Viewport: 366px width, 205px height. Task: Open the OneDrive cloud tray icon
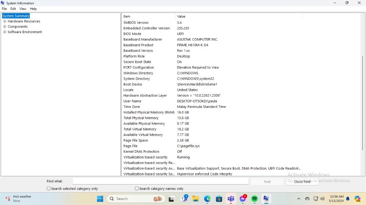(307, 199)
